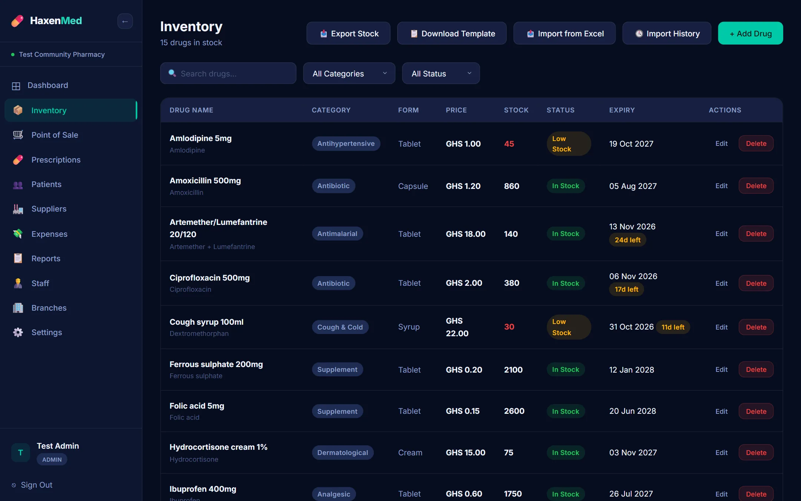
Task: Click the Point of Sale cart icon
Action: [x=18, y=135]
